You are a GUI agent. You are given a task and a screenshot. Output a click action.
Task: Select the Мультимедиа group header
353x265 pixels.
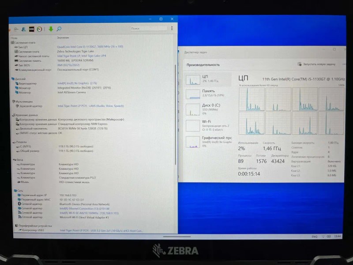click(23, 102)
